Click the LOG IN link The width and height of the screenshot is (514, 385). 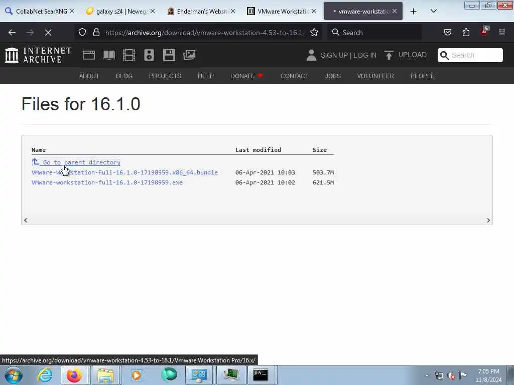pyautogui.click(x=365, y=55)
